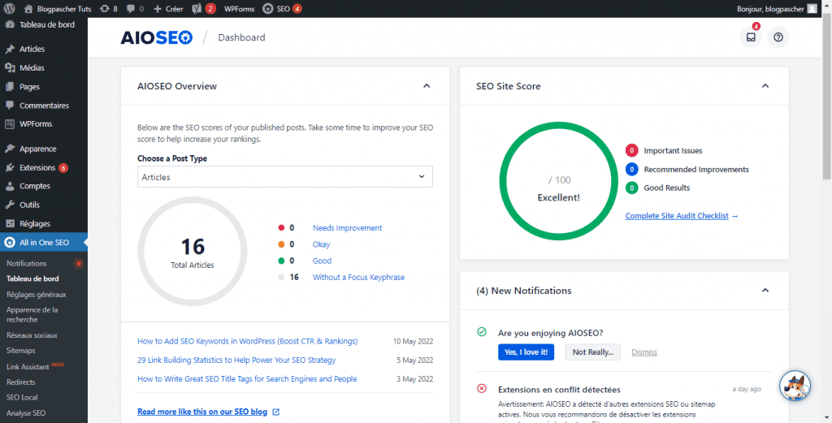
Task: Open WPForms in the sidebar
Action: 44,124
